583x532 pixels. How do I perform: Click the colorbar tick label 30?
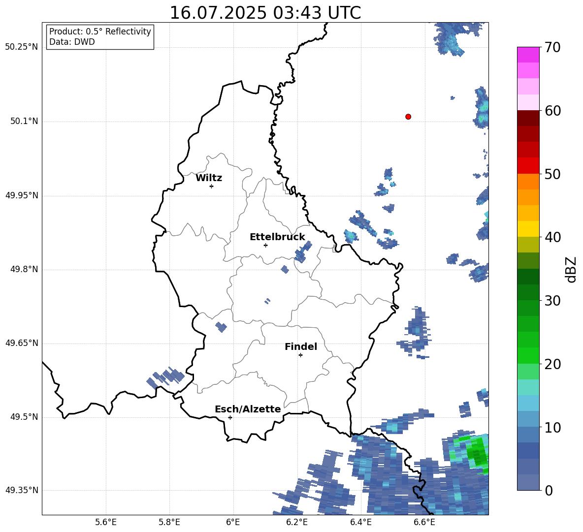coord(552,301)
